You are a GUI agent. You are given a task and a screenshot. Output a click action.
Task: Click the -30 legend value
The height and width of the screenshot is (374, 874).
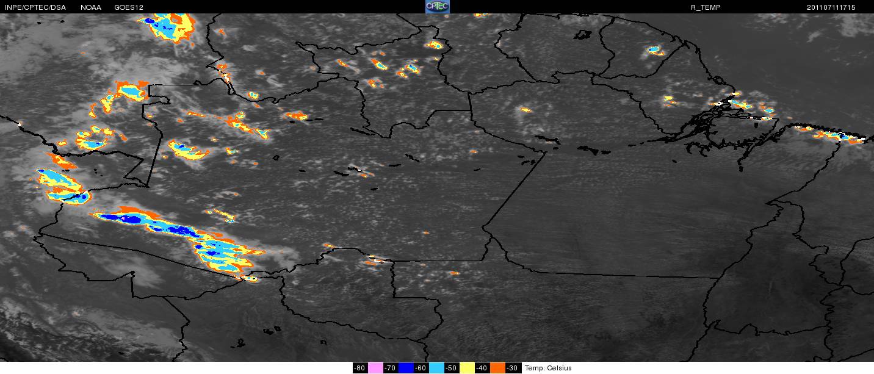(513, 368)
